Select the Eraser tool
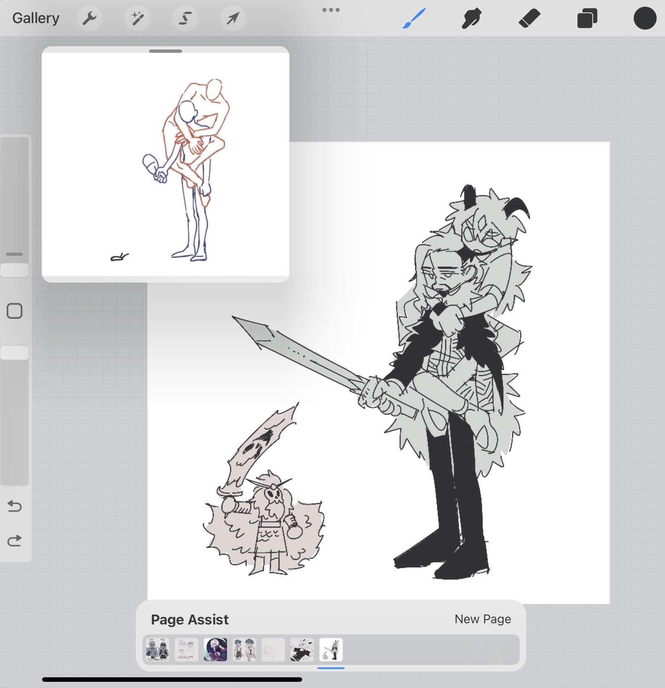The width and height of the screenshot is (665, 688). click(x=530, y=19)
